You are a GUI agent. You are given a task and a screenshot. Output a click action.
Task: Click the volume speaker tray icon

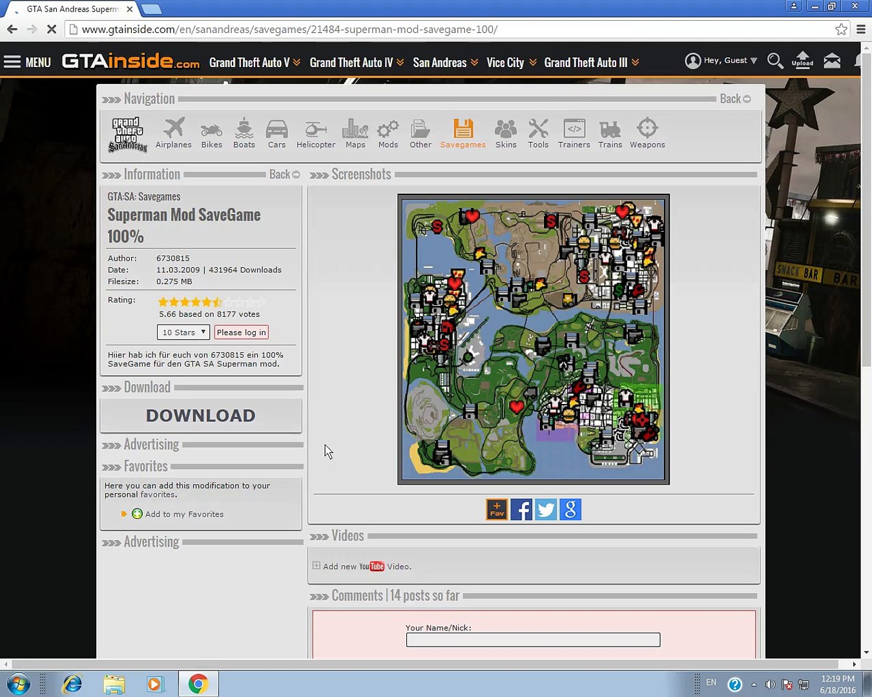770,684
